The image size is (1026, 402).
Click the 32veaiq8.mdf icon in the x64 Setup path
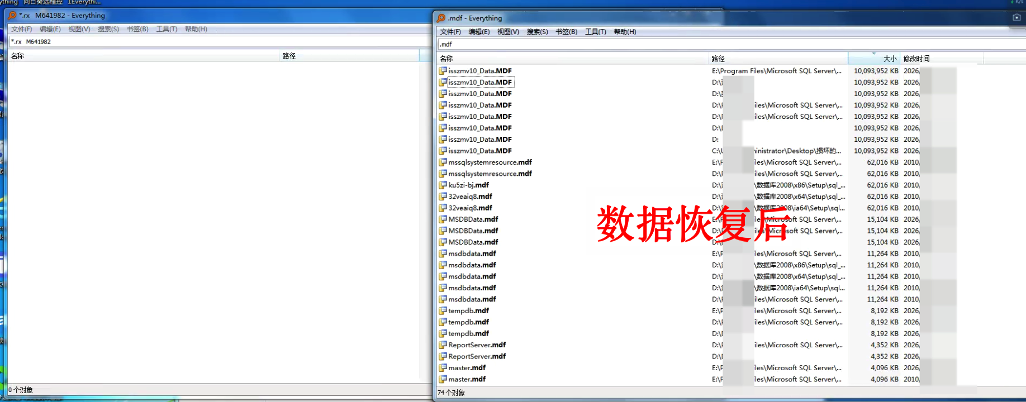point(443,197)
